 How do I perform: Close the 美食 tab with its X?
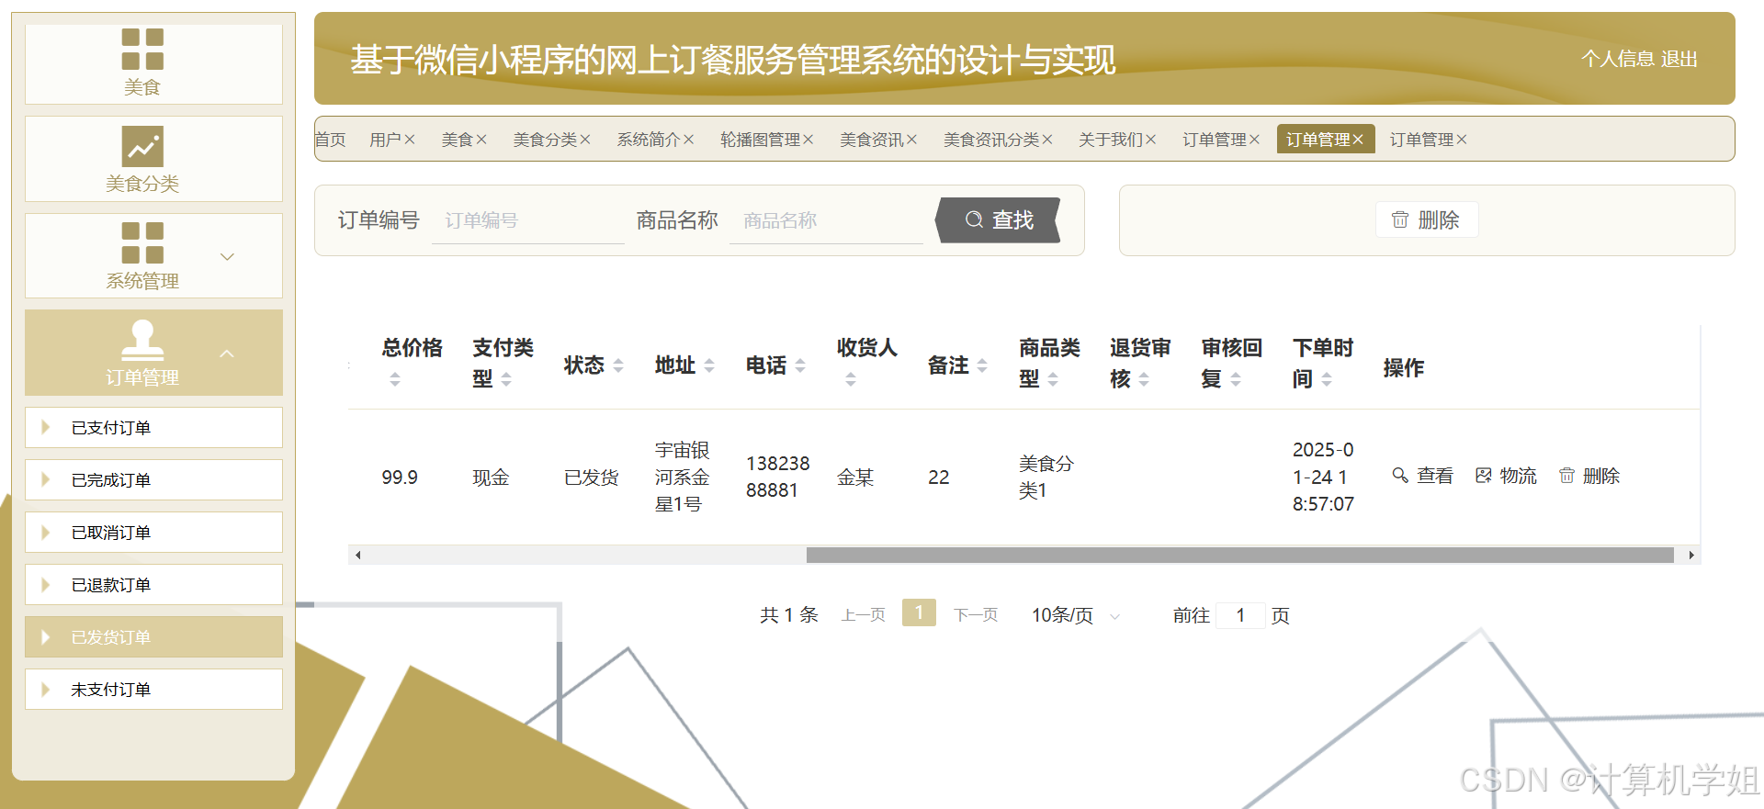(x=481, y=140)
